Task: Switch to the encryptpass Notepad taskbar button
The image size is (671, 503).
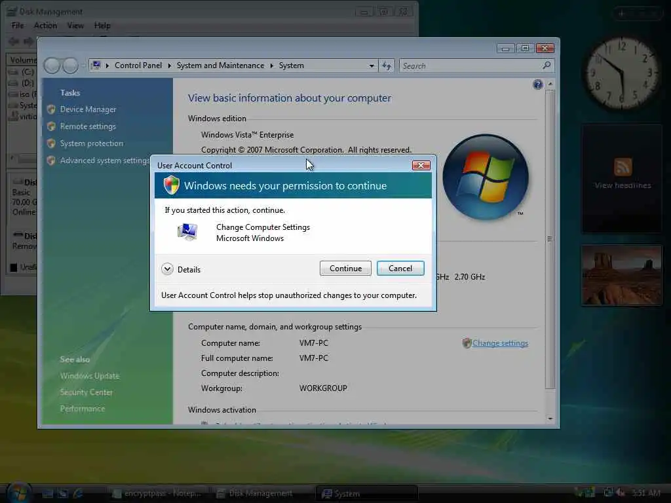Action: tap(157, 494)
